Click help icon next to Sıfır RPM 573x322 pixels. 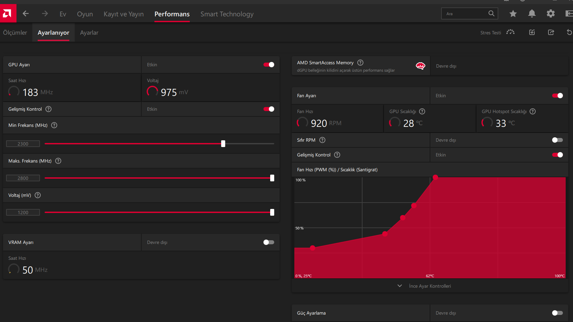click(322, 140)
